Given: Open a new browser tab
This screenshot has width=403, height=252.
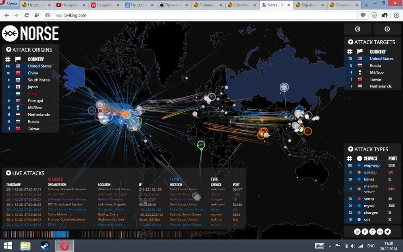Looking at the screenshot, I should 366,5.
